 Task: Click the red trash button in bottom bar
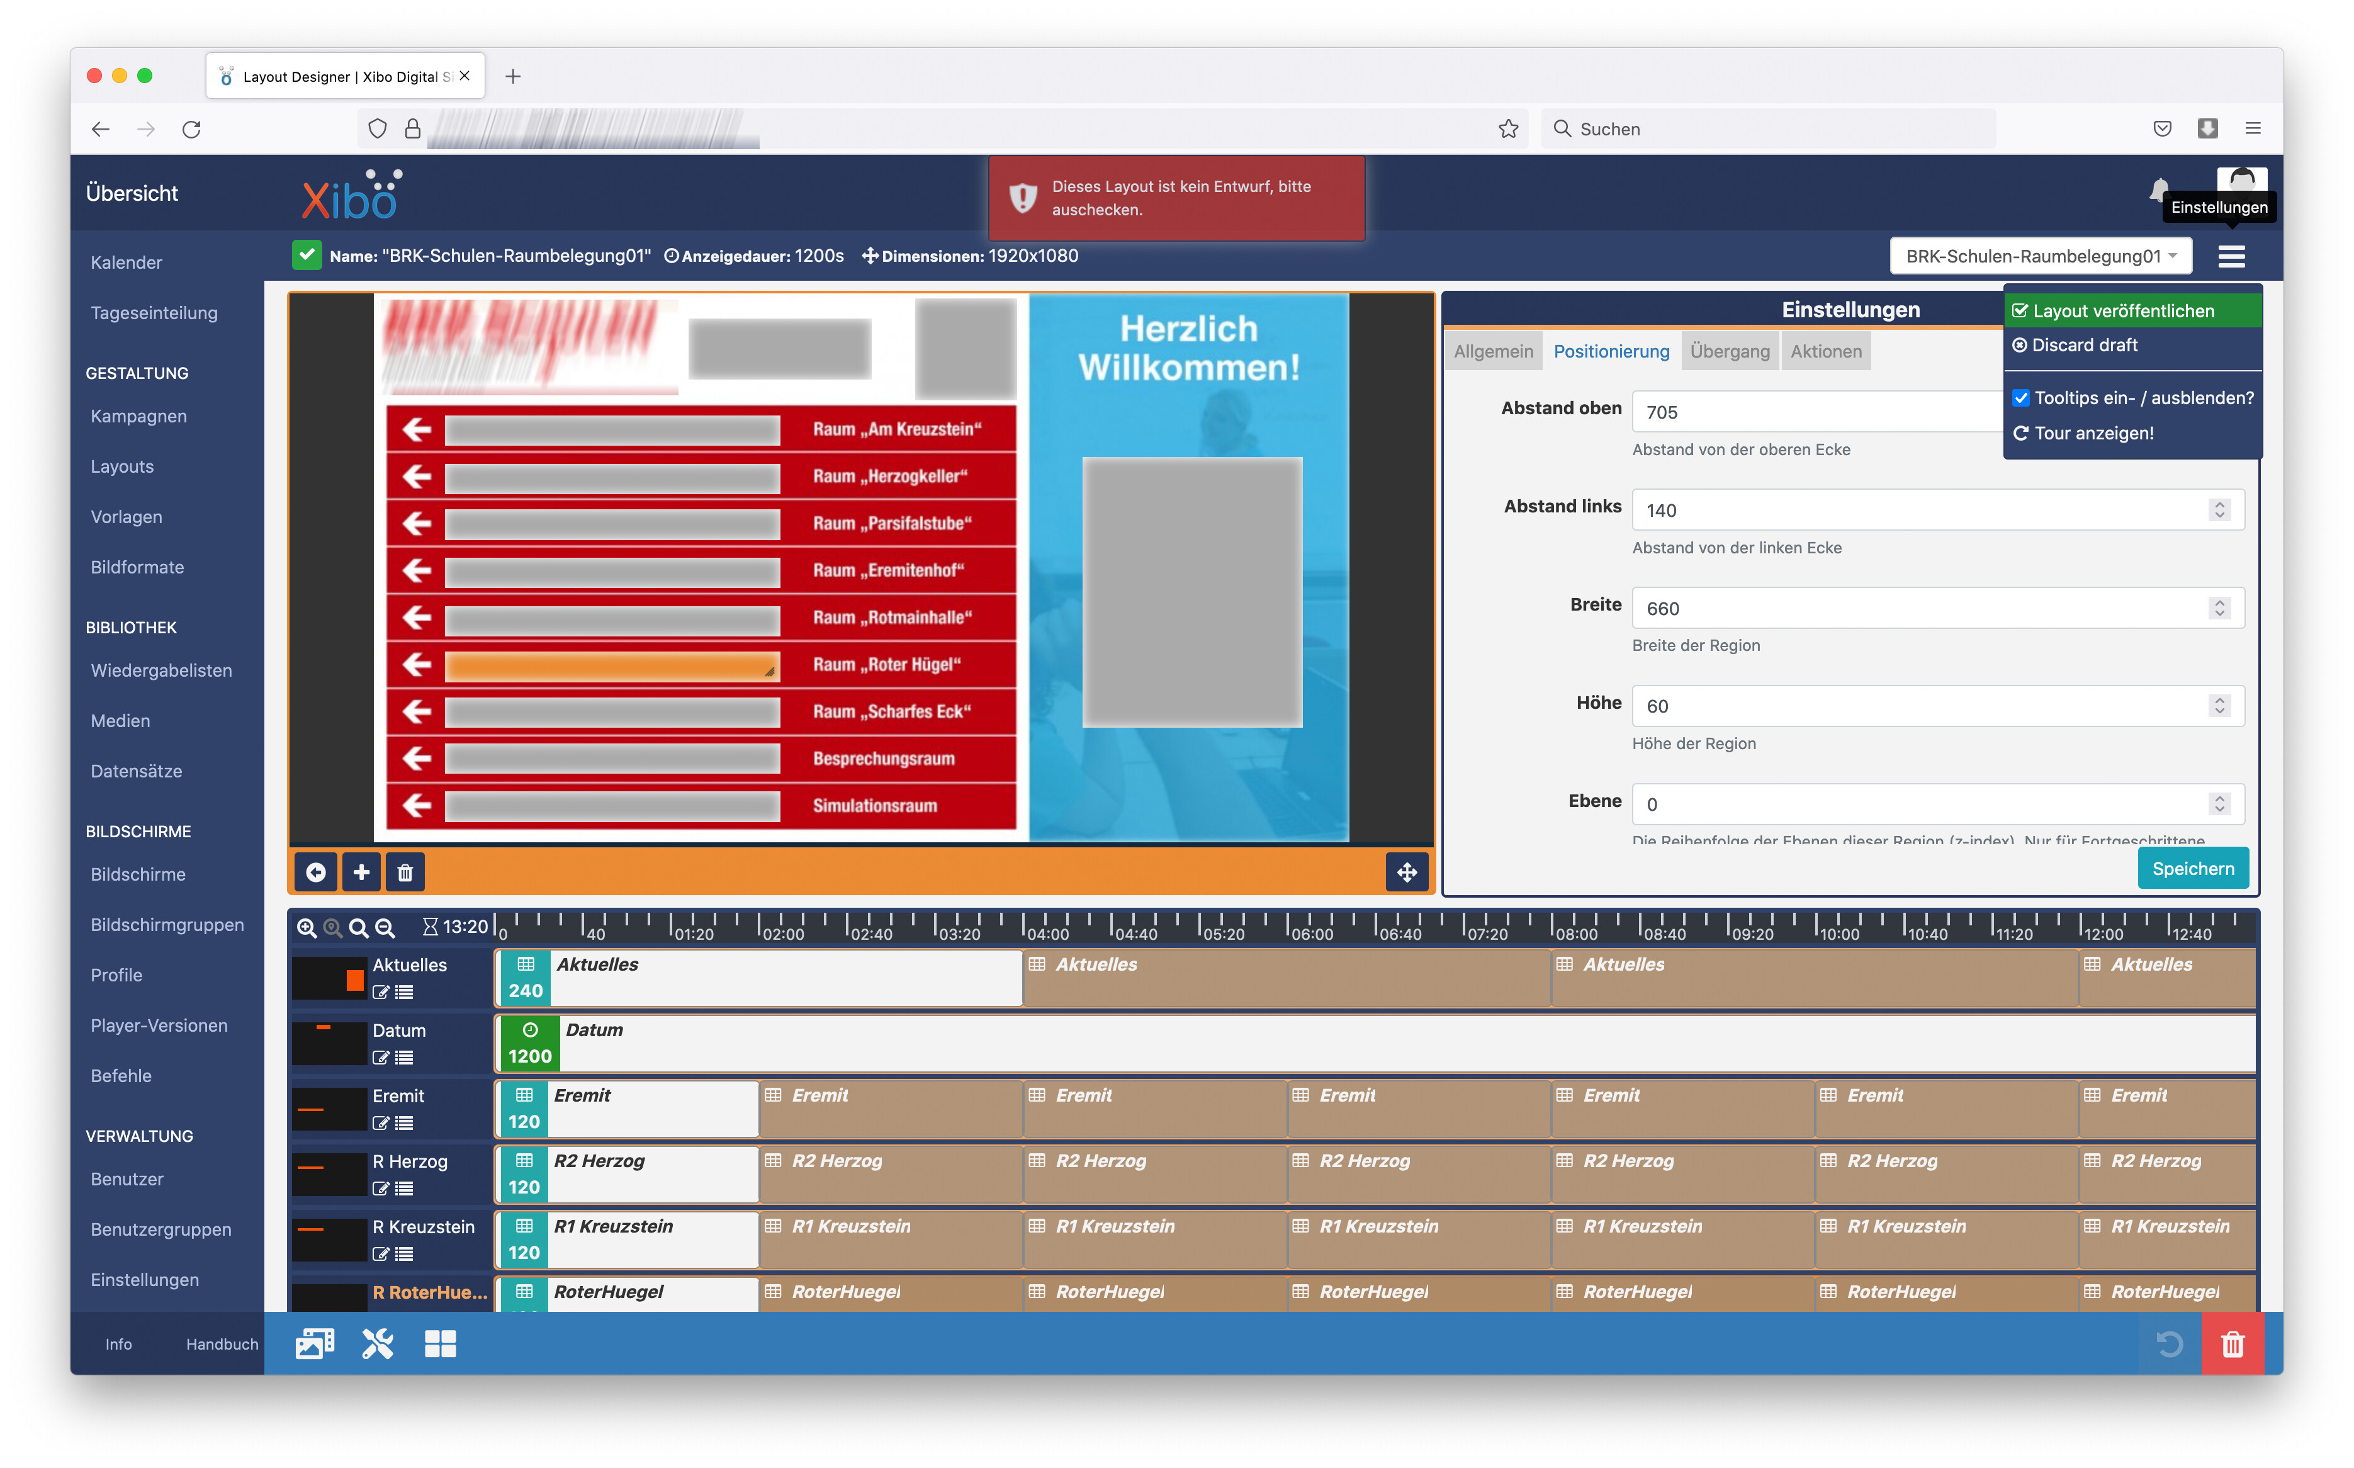(x=2233, y=1344)
